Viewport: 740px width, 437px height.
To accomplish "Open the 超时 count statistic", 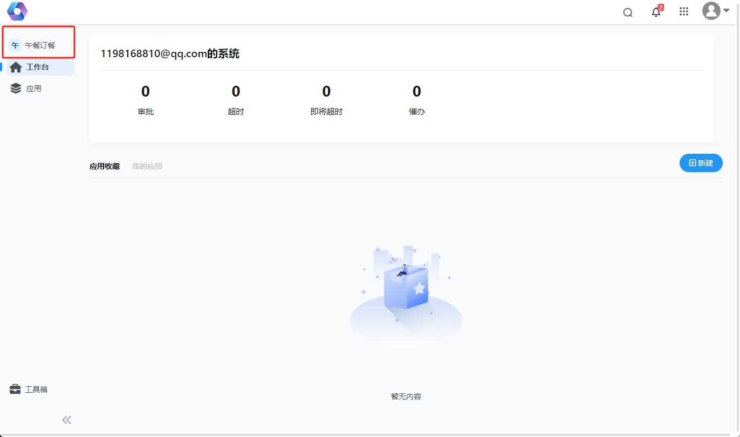I will [x=236, y=100].
